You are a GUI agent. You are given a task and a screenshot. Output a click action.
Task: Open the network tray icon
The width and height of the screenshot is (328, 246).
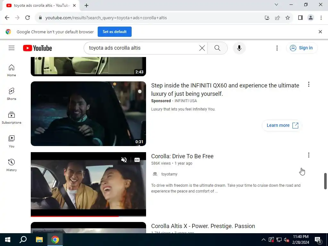(x=279, y=240)
